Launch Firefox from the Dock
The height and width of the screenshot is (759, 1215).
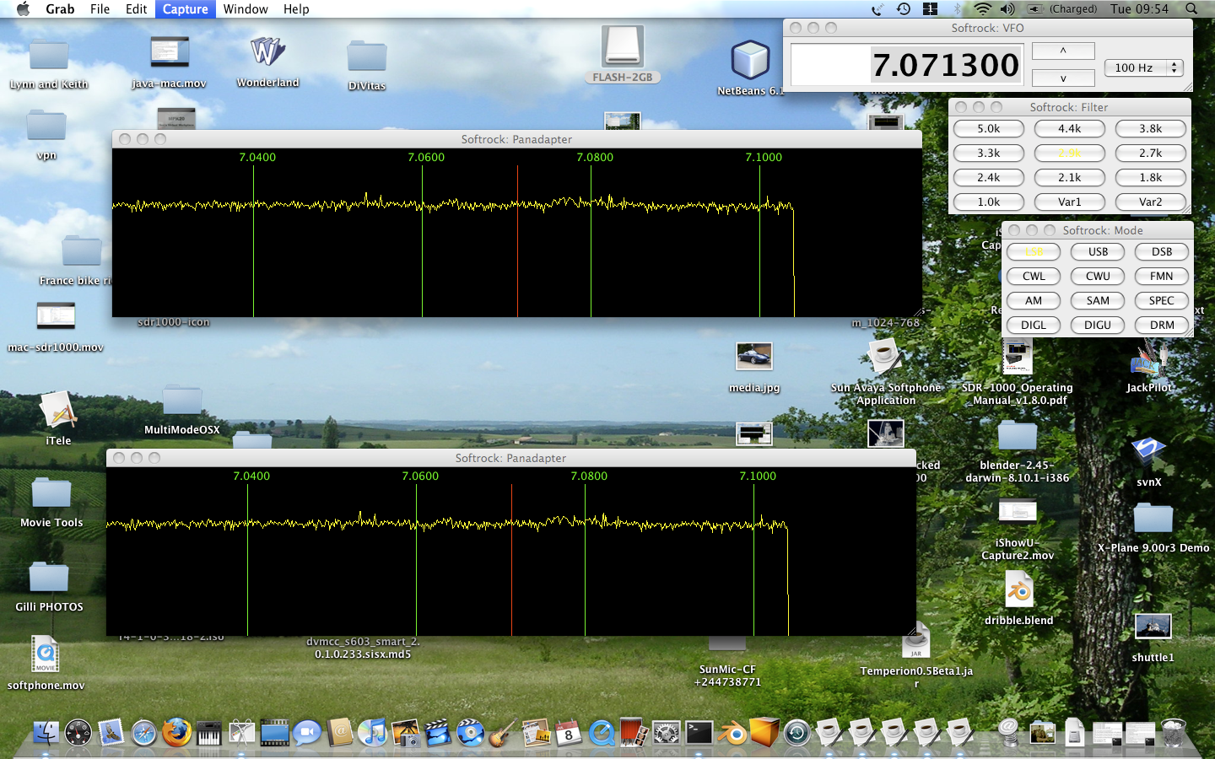176,732
